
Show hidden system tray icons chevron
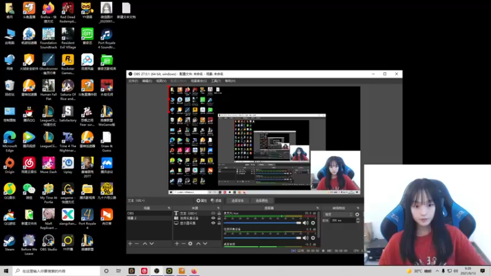437,271
